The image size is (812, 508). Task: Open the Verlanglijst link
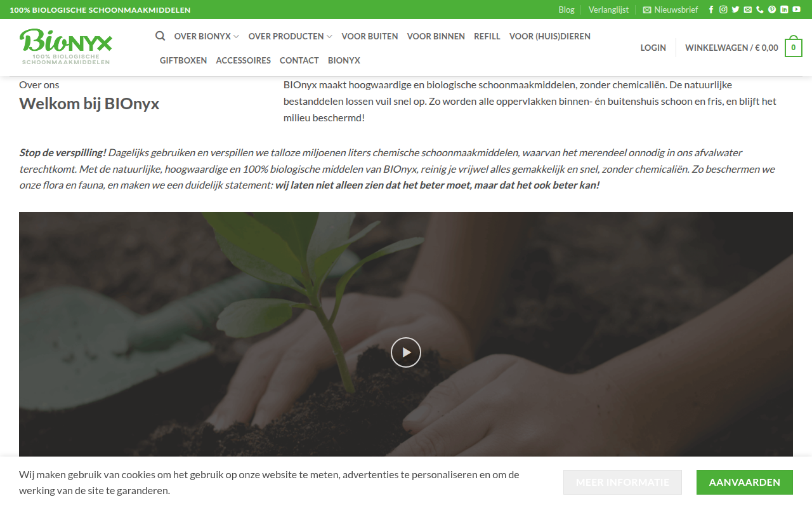[x=608, y=10]
